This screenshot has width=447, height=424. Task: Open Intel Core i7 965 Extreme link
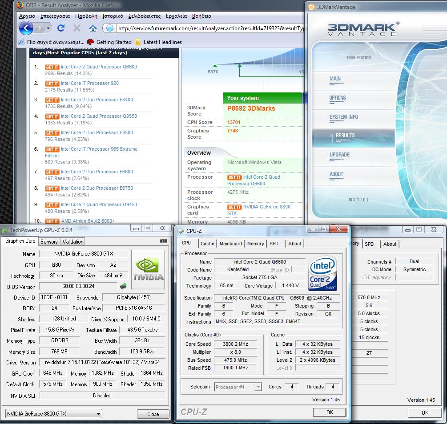99,149
